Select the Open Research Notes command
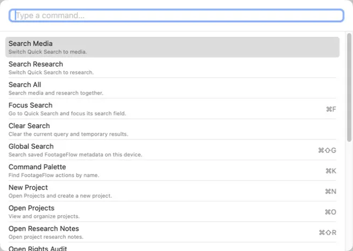 [172, 232]
